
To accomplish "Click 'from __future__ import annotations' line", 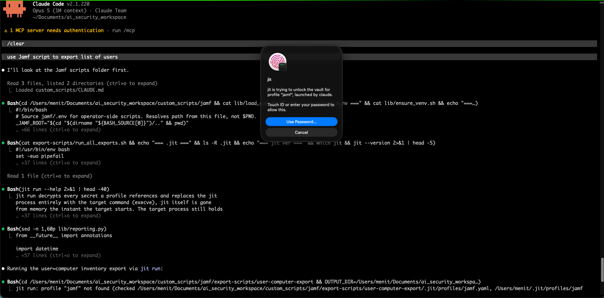I will [x=64, y=235].
